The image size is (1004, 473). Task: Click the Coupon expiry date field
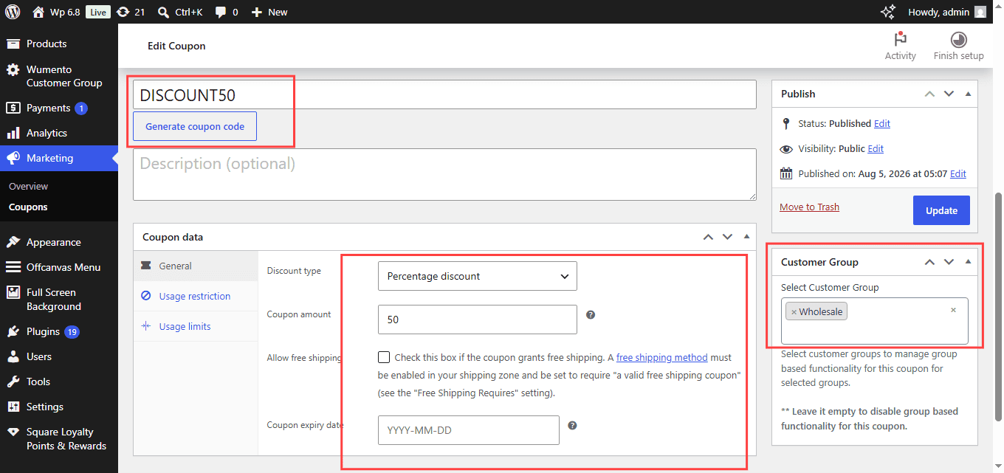(x=468, y=430)
